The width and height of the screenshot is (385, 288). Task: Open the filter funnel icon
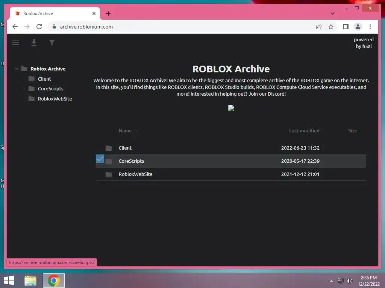click(52, 43)
